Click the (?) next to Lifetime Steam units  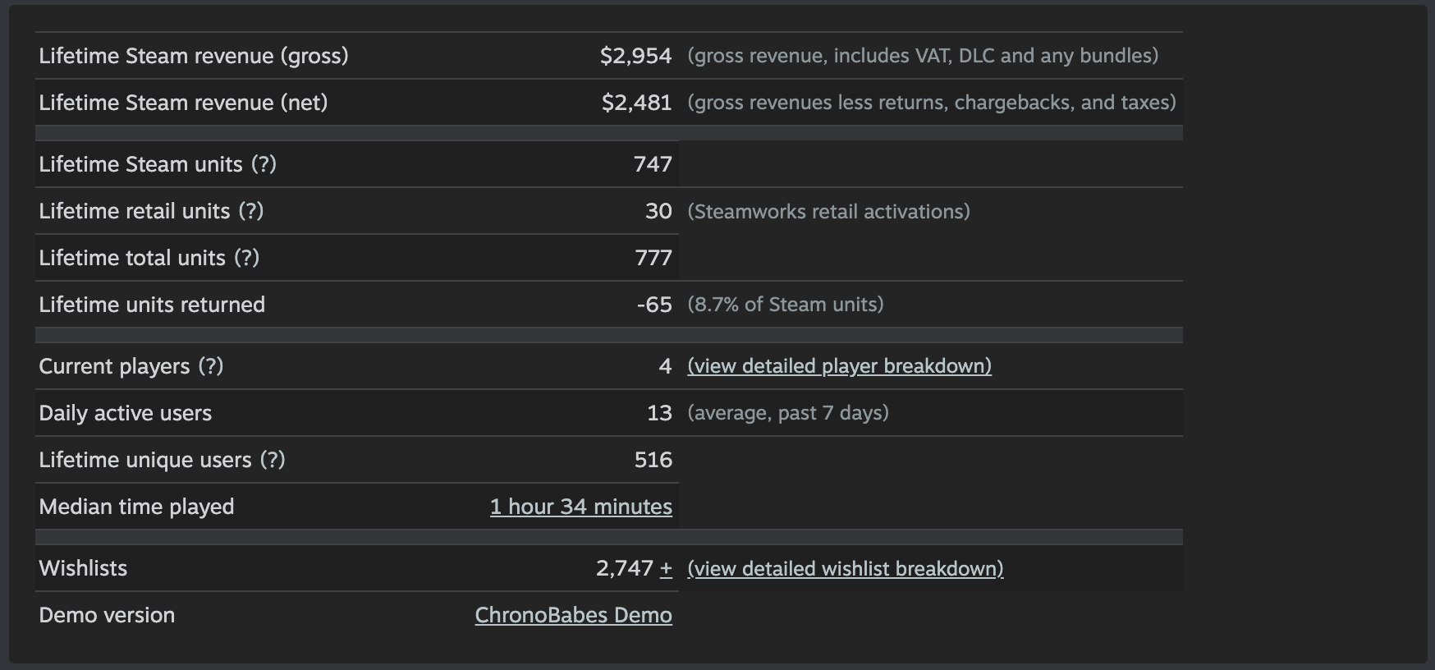click(264, 164)
